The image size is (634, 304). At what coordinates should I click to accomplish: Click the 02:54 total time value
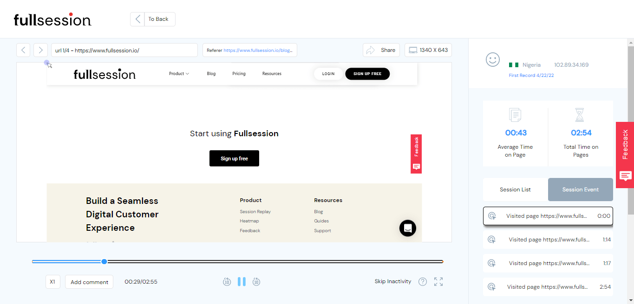581,133
